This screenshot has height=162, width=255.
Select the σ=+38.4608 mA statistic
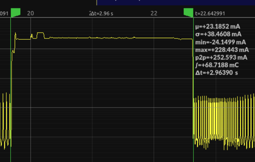click(218, 35)
